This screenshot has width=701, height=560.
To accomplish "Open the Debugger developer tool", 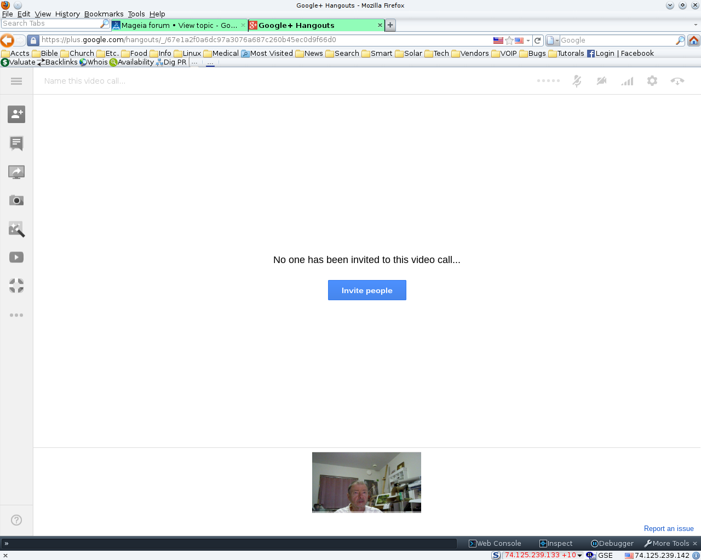I will (612, 544).
